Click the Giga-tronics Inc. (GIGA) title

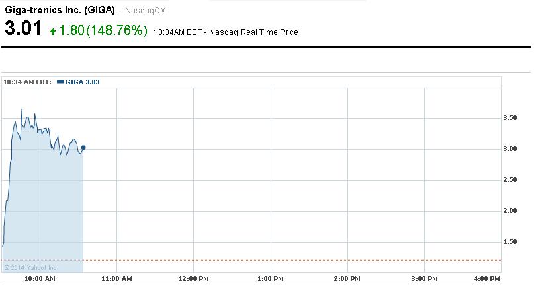tap(60, 10)
